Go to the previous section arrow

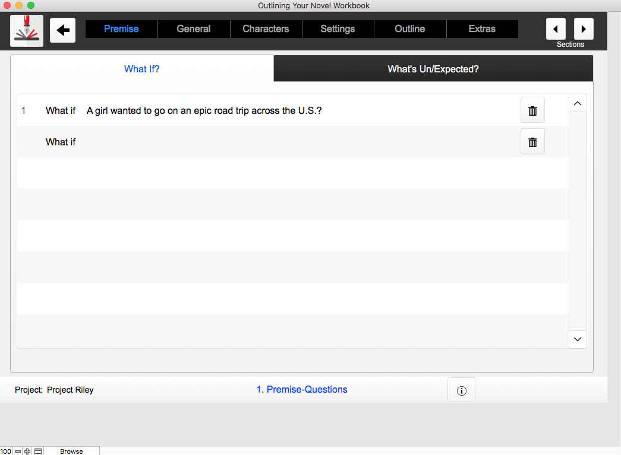pos(556,29)
